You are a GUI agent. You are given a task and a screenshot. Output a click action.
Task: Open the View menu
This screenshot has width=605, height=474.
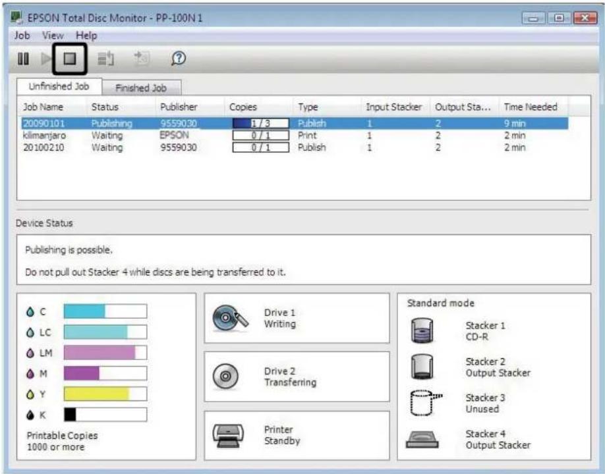pyautogui.click(x=53, y=36)
